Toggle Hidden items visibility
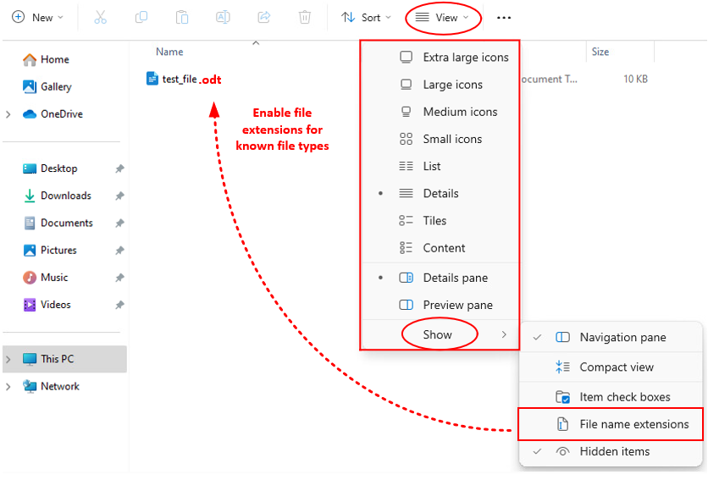The height and width of the screenshot is (480, 708). coord(611,451)
